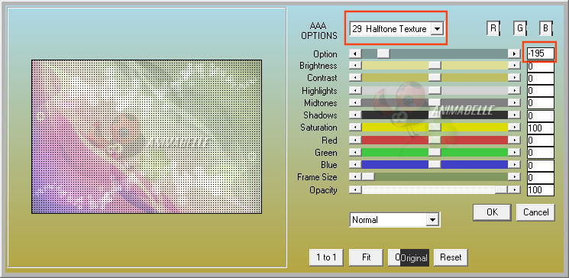Click the Option value field showing -195
Viewport: 569px width, 278px height.
pos(541,53)
